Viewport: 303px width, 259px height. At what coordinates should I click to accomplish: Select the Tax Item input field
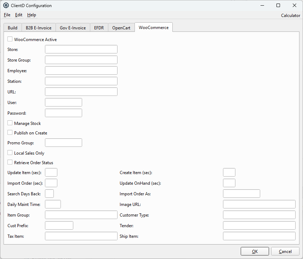click(x=81, y=236)
